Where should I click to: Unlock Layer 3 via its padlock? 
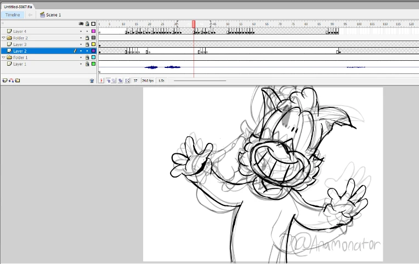[x=87, y=44]
